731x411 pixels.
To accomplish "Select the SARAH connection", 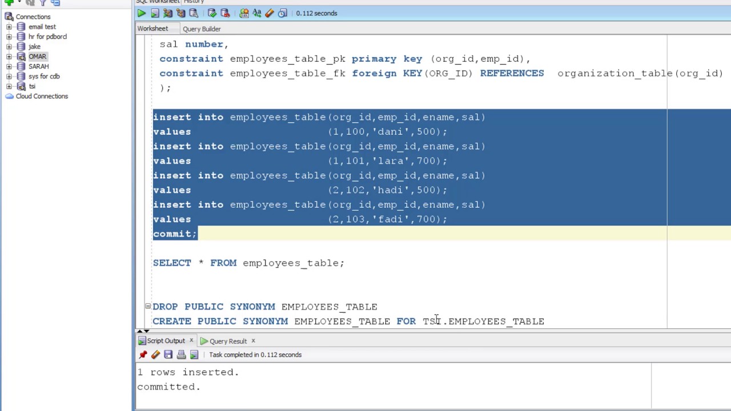I will pos(39,66).
